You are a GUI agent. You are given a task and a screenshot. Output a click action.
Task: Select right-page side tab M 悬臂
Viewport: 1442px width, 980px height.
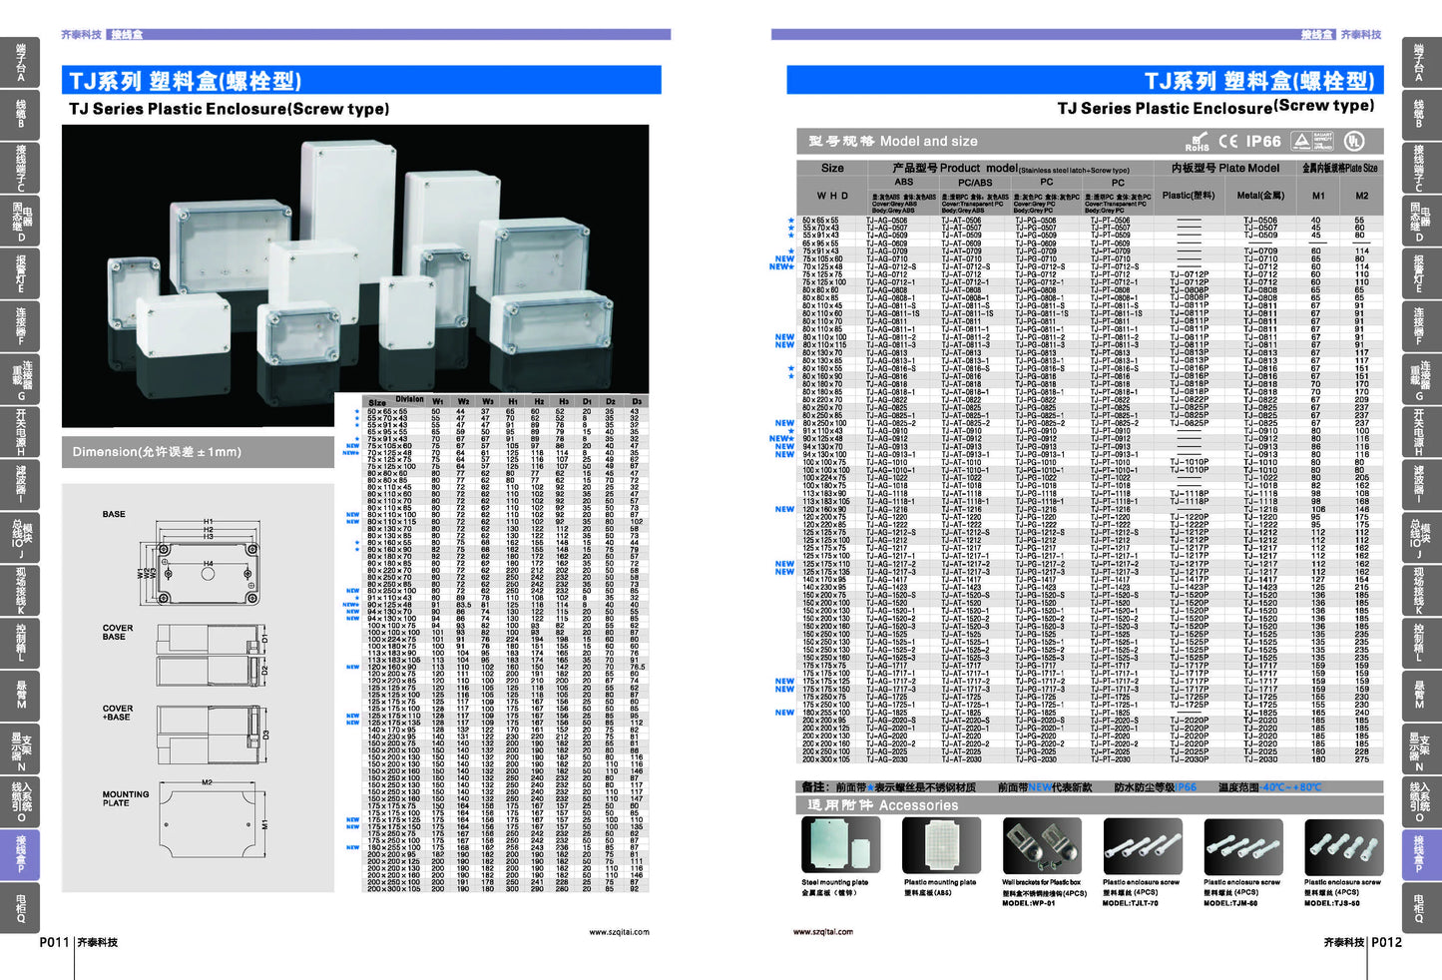[x=1421, y=697]
